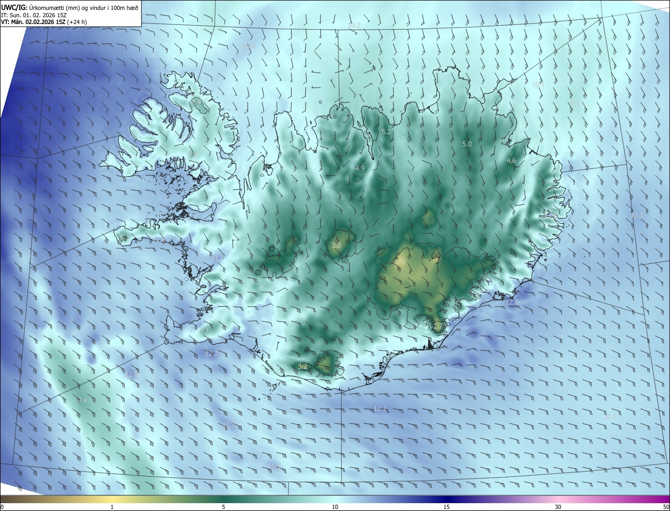Click the 9.1 value label on the map
The image size is (670, 511).
tap(575, 103)
